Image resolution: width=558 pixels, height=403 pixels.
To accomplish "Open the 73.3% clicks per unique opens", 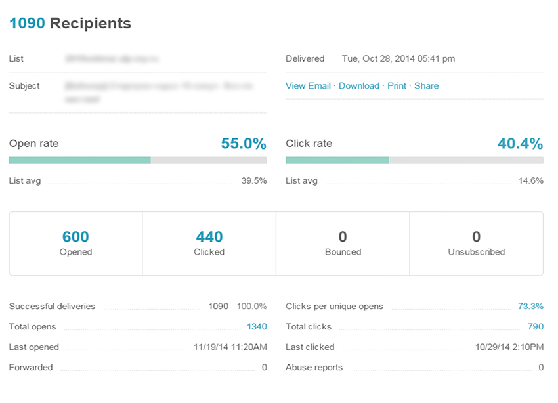I will click(530, 307).
